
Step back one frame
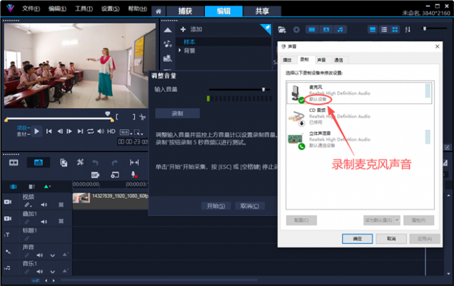pyautogui.click(x=59, y=131)
